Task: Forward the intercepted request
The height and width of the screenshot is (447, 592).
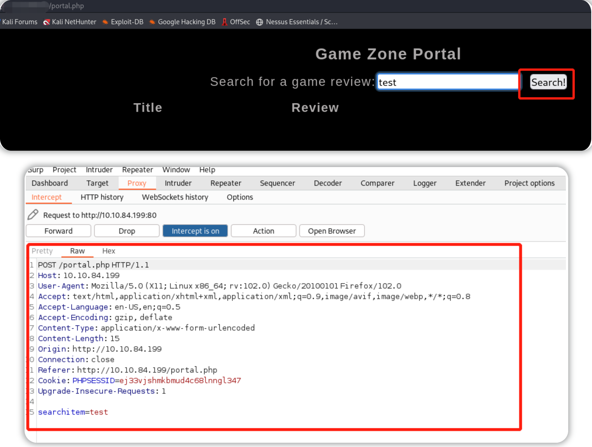Action: 58,231
